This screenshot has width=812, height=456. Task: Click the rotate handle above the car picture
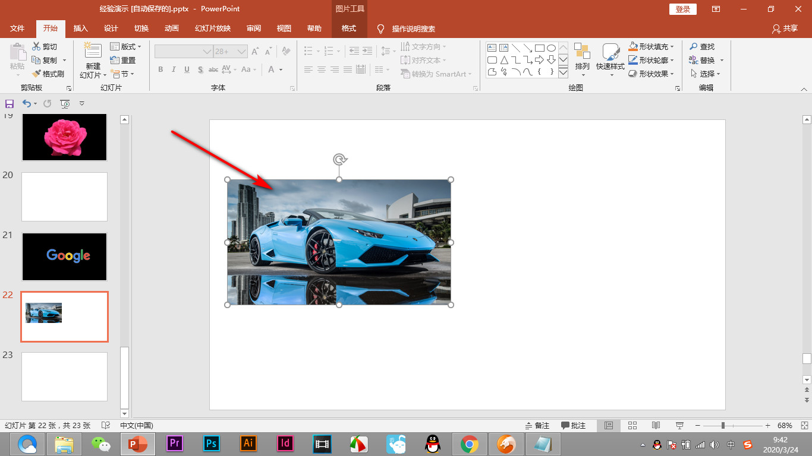(x=339, y=159)
